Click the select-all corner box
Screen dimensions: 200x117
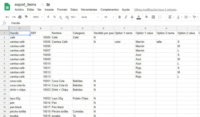point(4,28)
